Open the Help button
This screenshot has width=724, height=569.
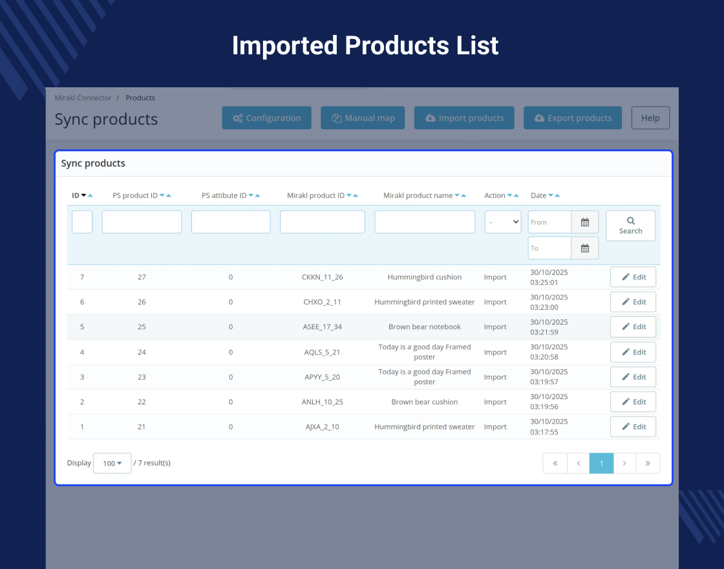click(x=650, y=118)
